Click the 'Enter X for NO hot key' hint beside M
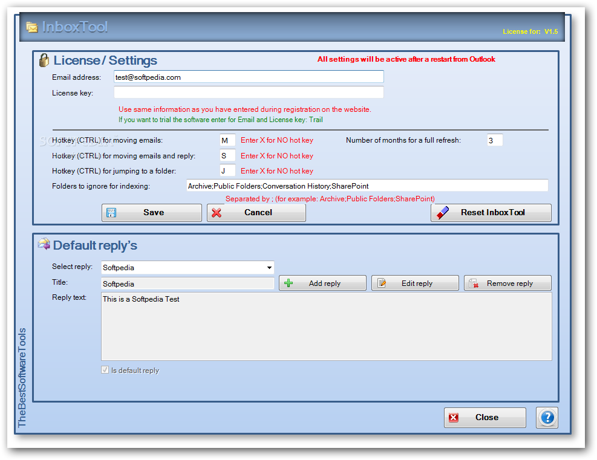 (x=277, y=140)
